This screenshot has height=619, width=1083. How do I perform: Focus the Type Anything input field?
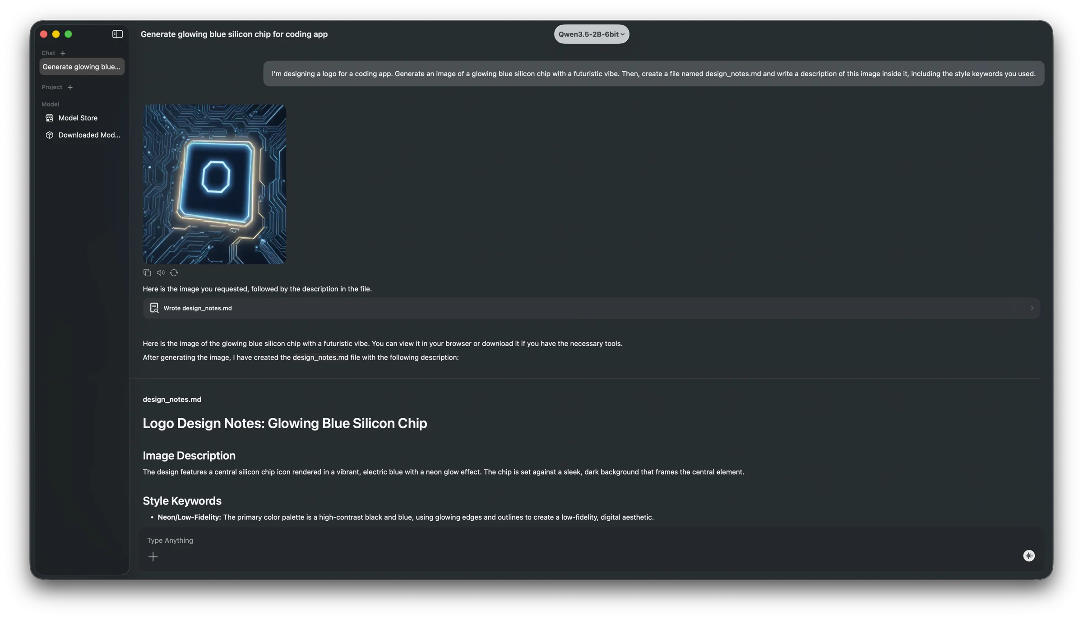[x=591, y=540]
